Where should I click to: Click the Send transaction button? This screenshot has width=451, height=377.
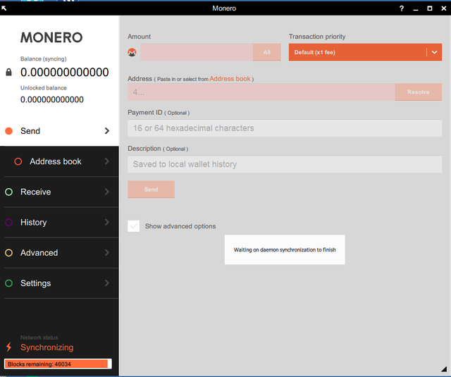(x=151, y=190)
